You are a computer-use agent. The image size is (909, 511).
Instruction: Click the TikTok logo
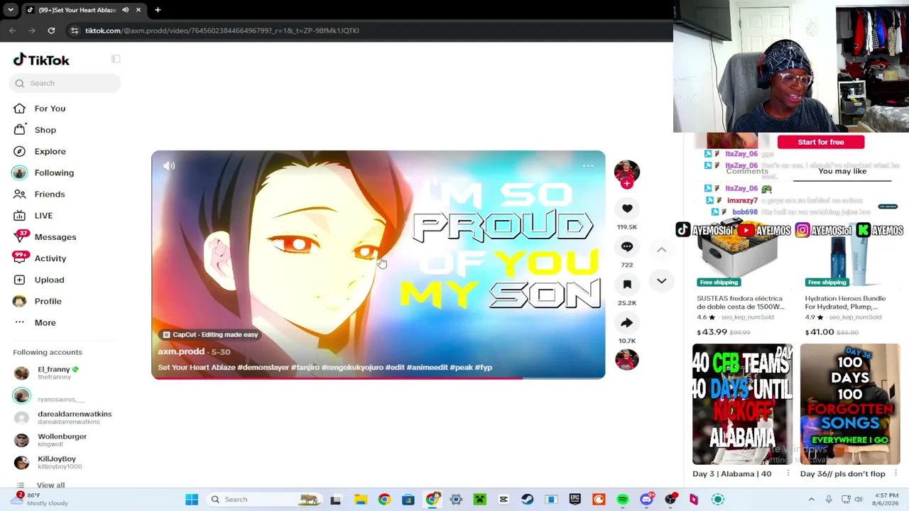point(41,60)
